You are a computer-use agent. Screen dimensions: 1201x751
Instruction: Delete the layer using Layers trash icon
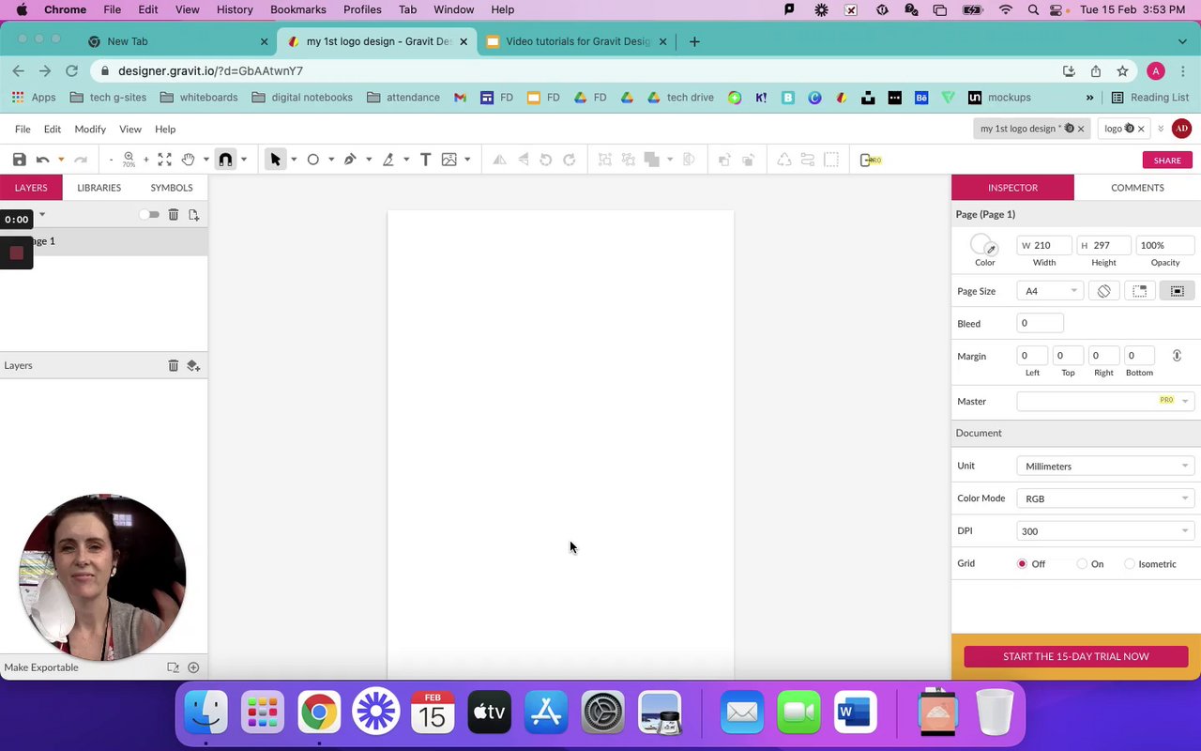[174, 365]
